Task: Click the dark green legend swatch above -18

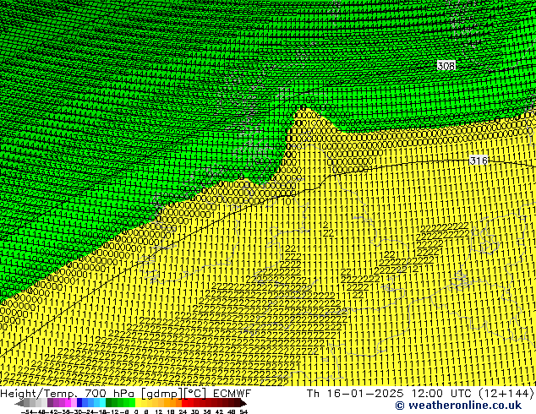Action: (x=109, y=402)
